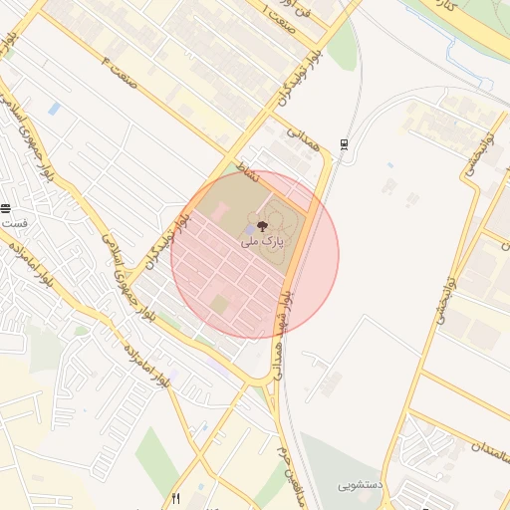Click the نشاط street label

point(247,172)
